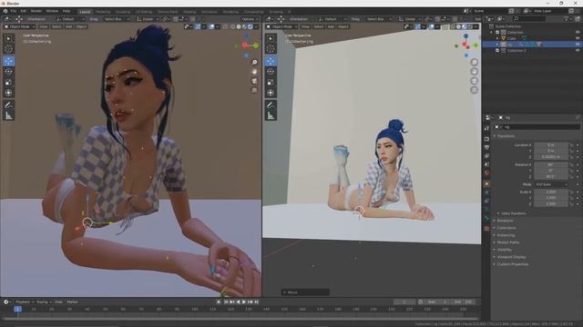Select the Scale tool in right viewport

[271, 83]
